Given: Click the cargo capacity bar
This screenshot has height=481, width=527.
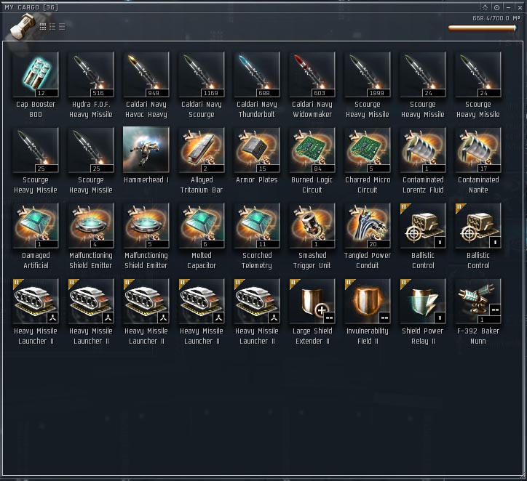Looking at the screenshot, I should (483, 28).
